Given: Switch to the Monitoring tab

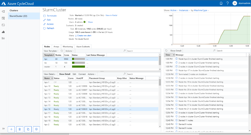Looking at the screenshot, I should (68, 47).
